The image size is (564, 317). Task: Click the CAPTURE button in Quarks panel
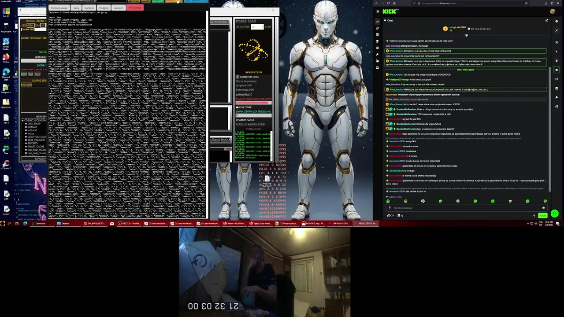click(26, 85)
